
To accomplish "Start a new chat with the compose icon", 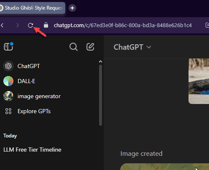I will point(90,47).
